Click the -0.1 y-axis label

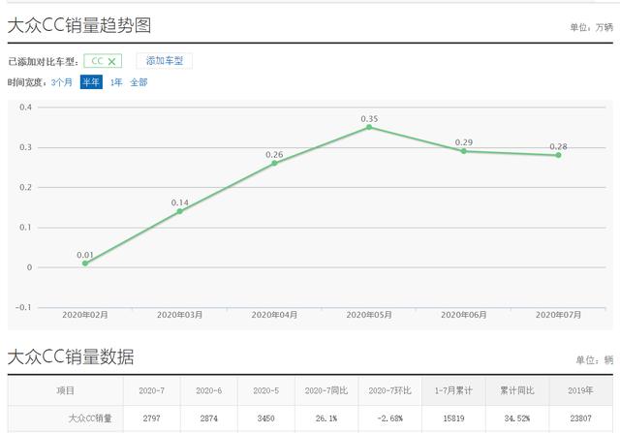pyautogui.click(x=23, y=307)
